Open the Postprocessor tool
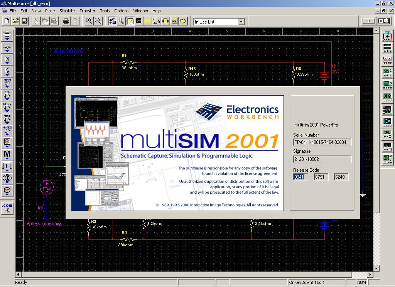The image size is (395, 287). (x=157, y=21)
